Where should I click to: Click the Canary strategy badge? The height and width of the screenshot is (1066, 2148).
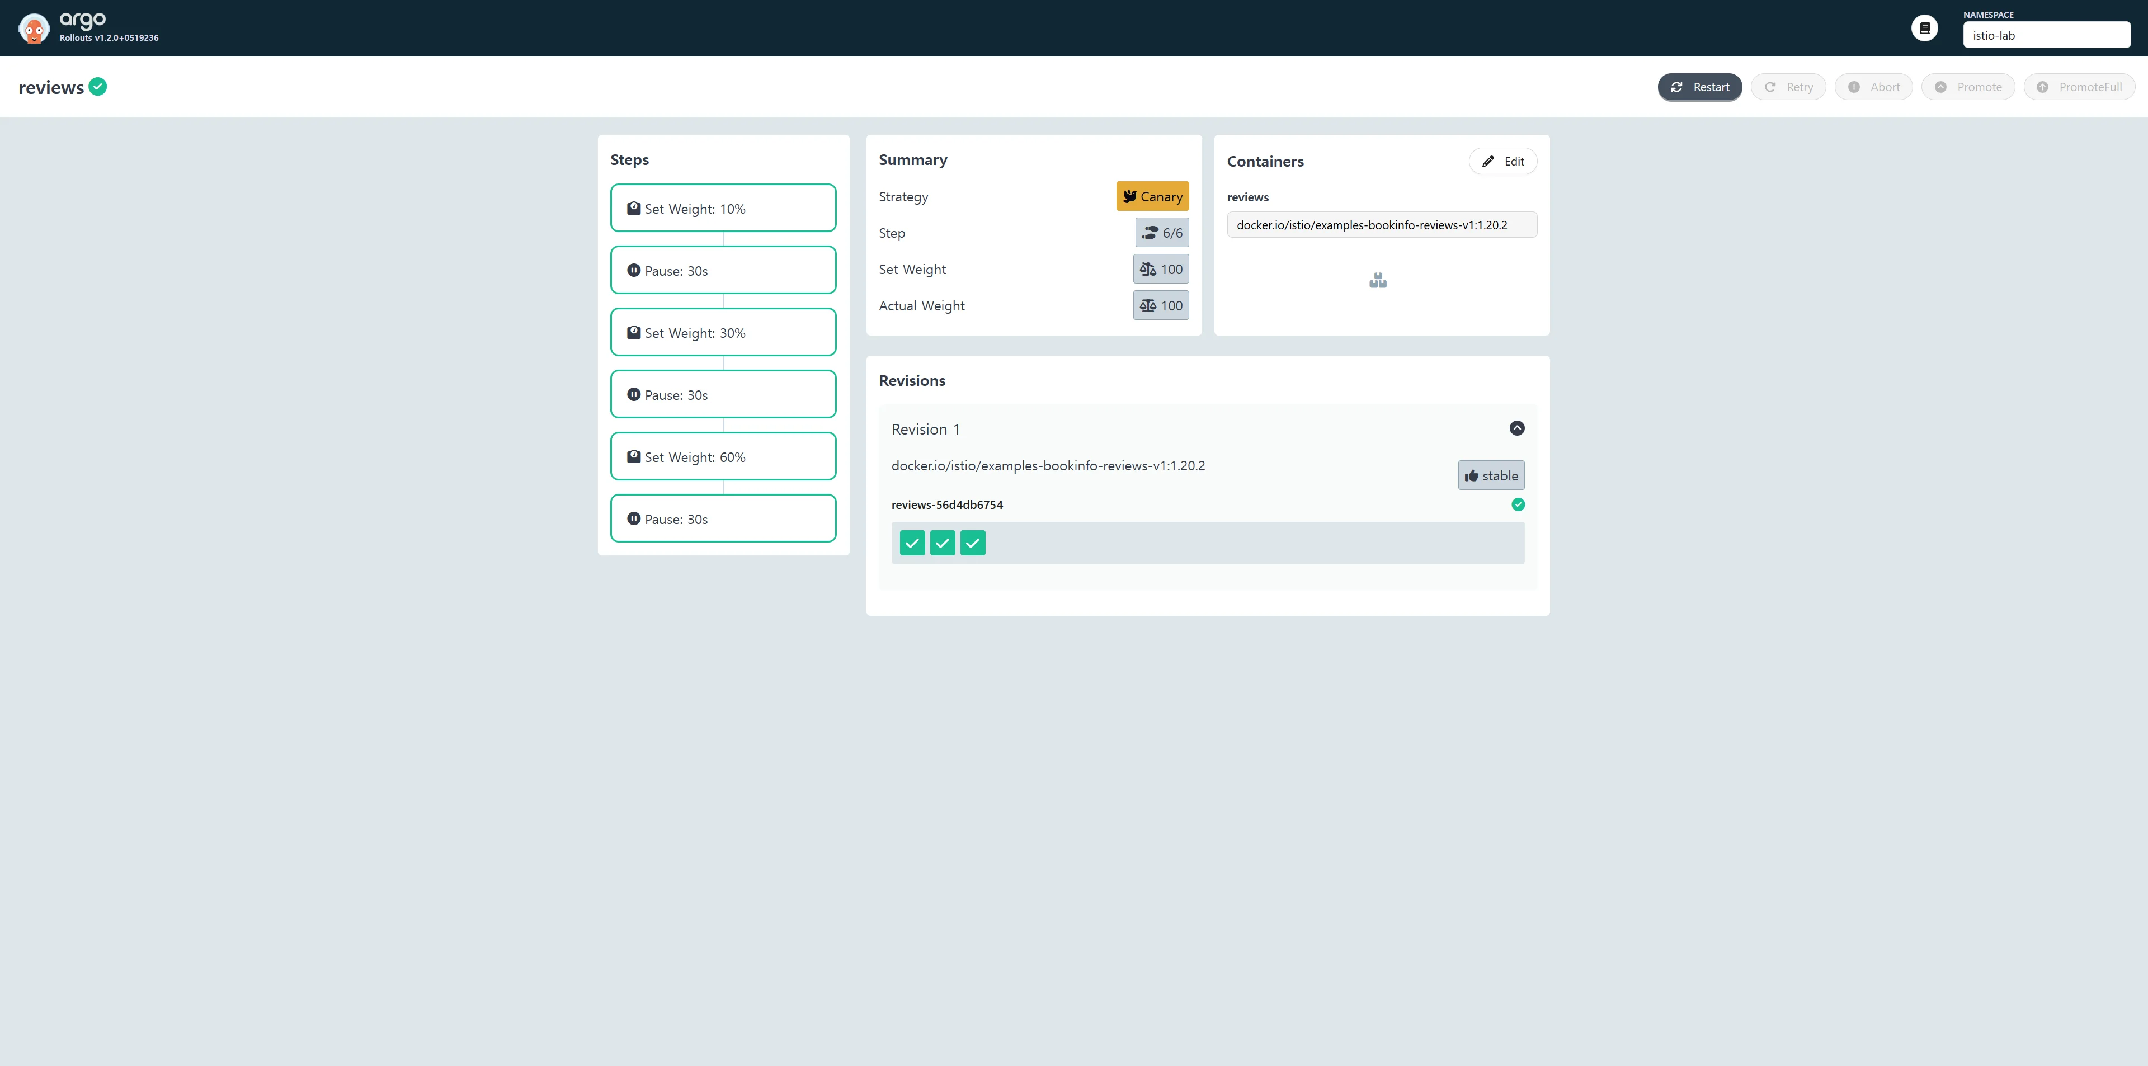point(1152,197)
